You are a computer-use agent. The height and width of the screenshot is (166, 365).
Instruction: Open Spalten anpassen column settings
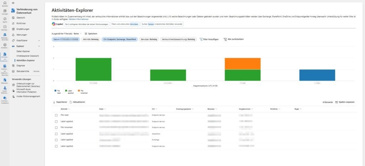345,102
